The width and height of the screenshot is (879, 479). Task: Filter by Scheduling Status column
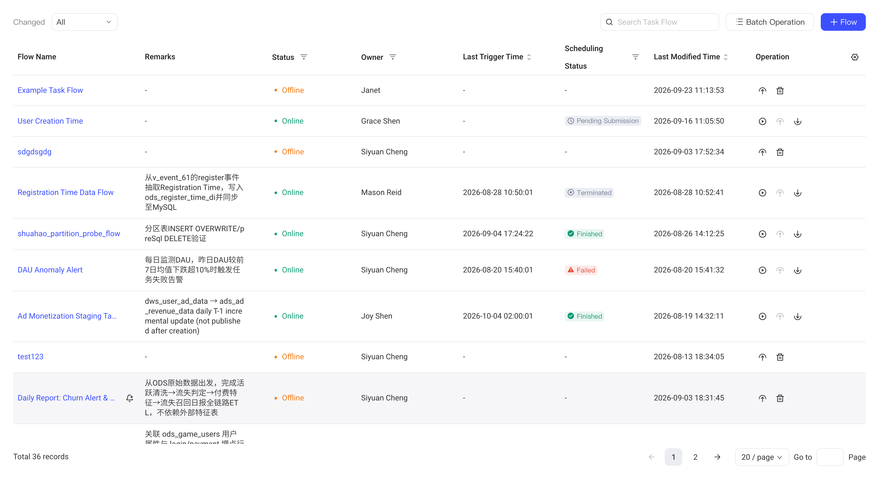tap(635, 57)
